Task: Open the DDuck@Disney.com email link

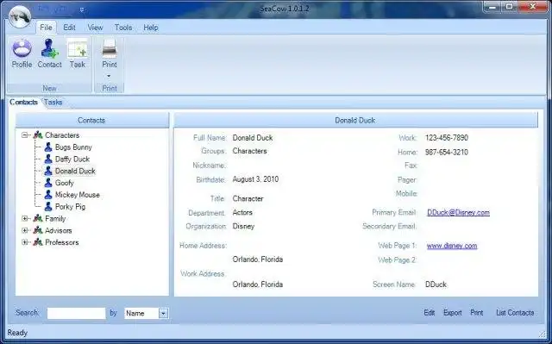Action: click(458, 212)
